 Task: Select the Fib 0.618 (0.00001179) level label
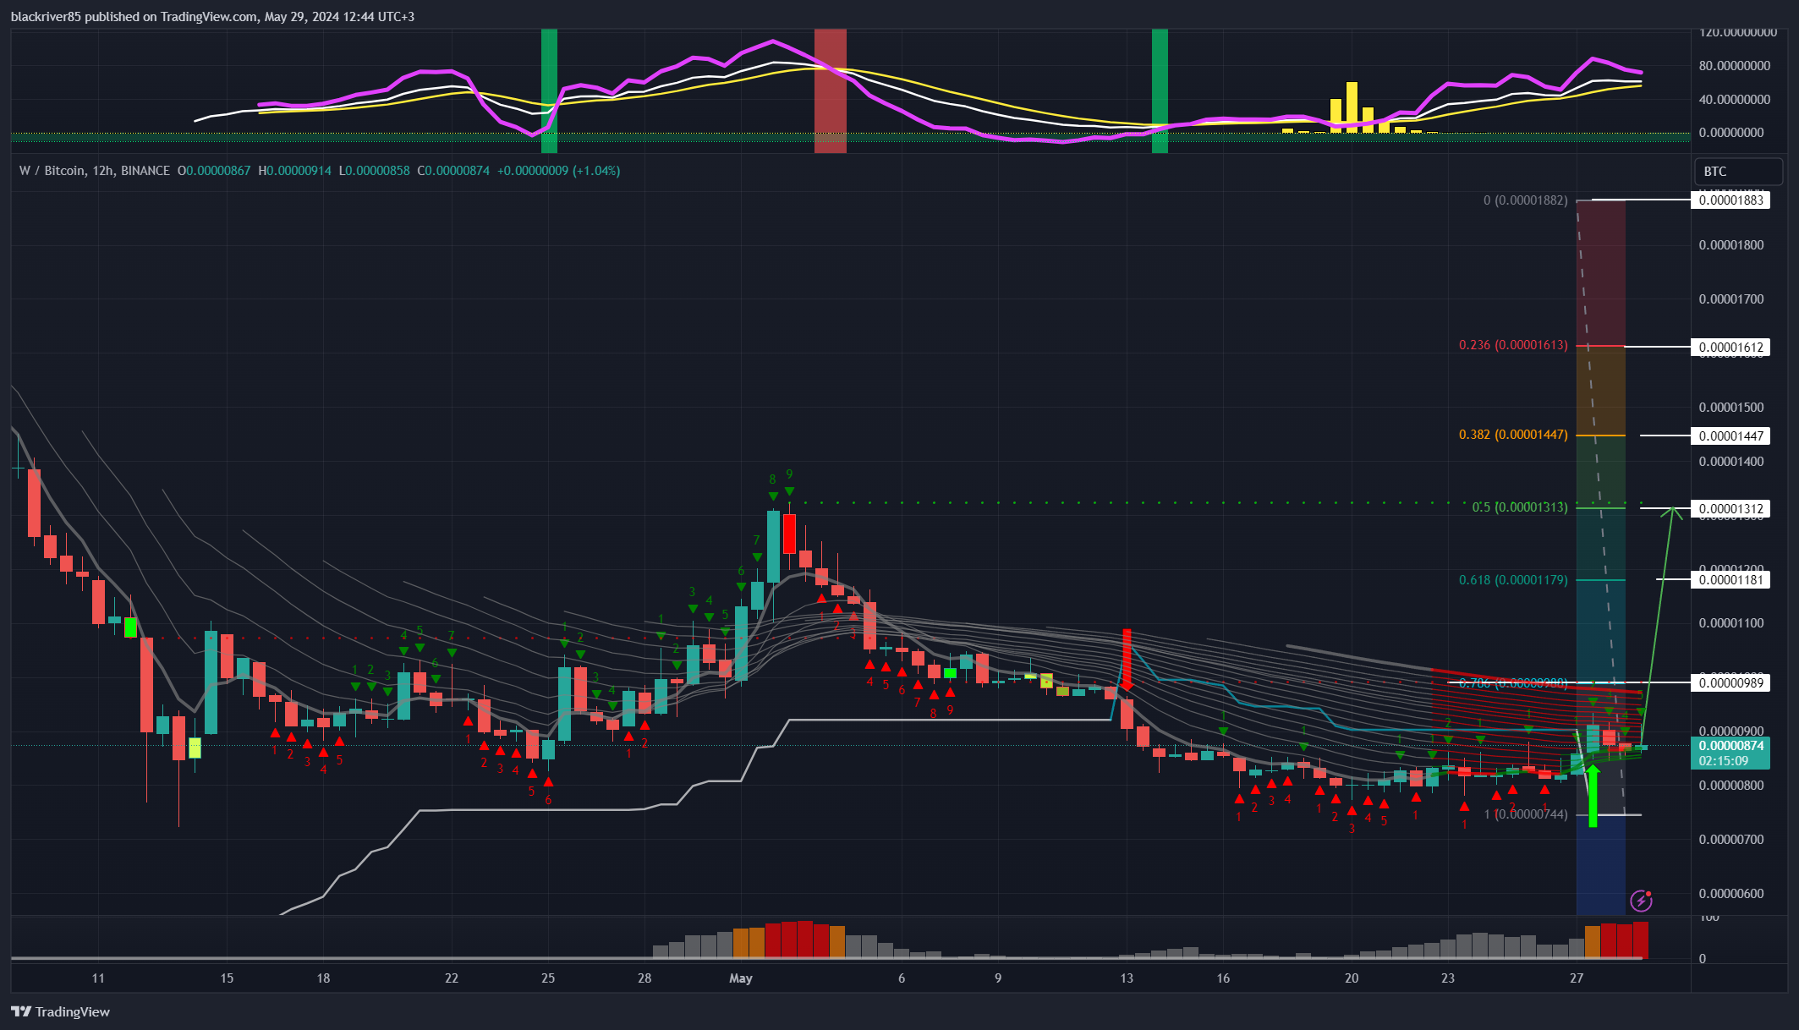1513,580
